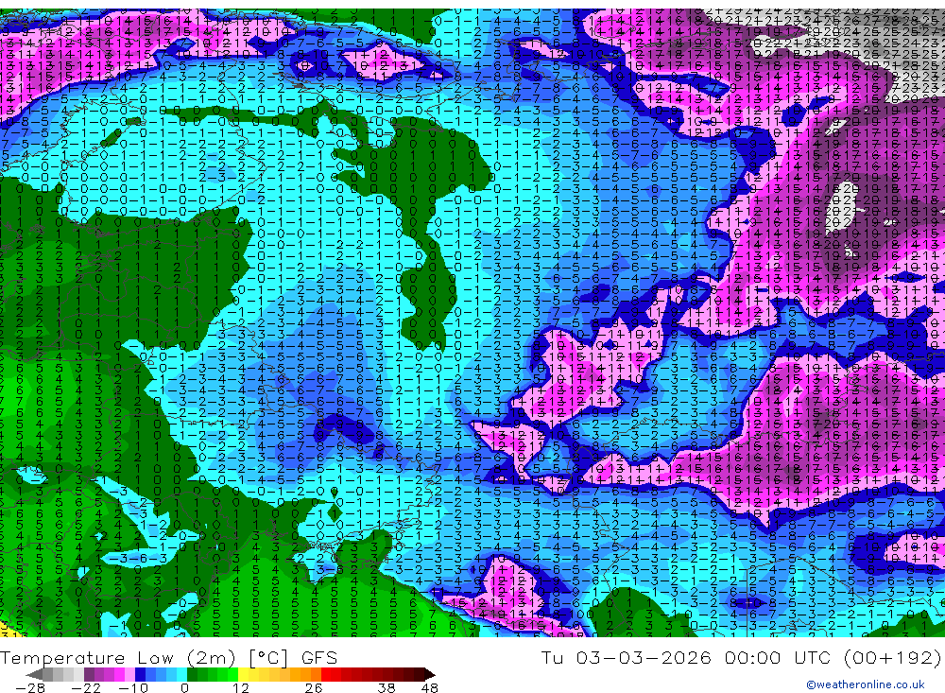
Task: Click the '-22' legend label
Action: click(86, 688)
